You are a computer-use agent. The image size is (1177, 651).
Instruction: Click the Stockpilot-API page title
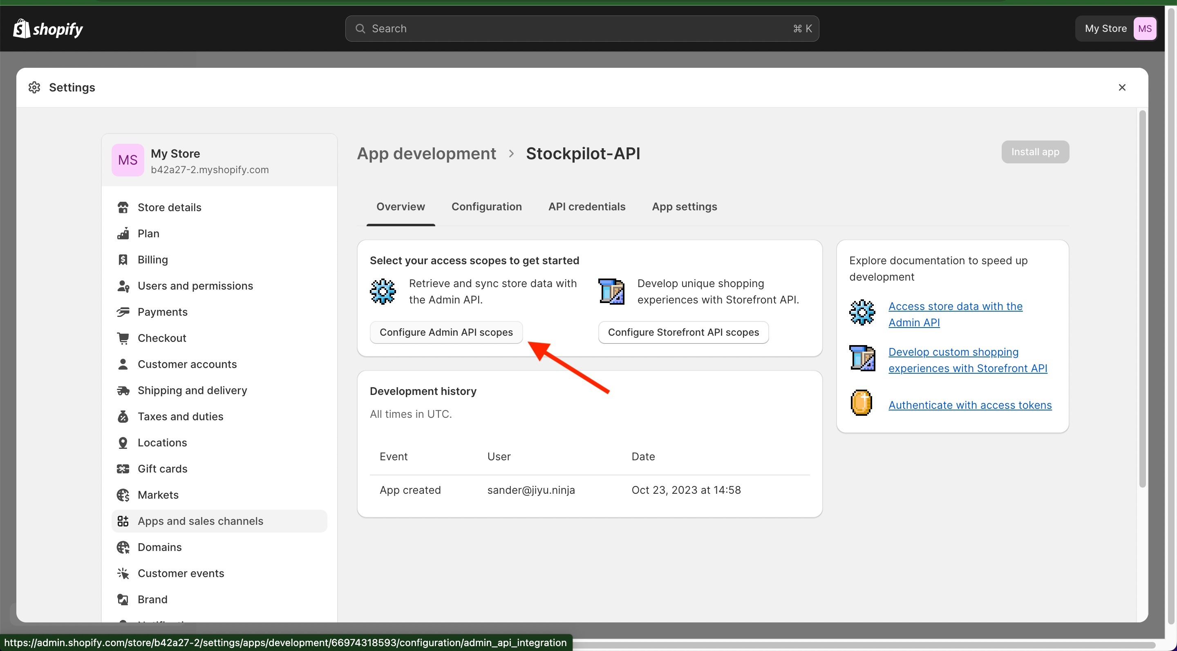click(583, 154)
